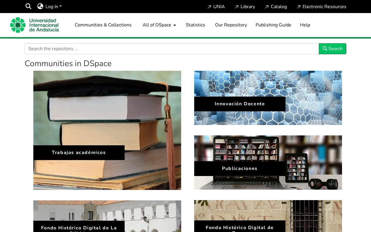Click the green Search button
The width and height of the screenshot is (371, 232).
(332, 49)
